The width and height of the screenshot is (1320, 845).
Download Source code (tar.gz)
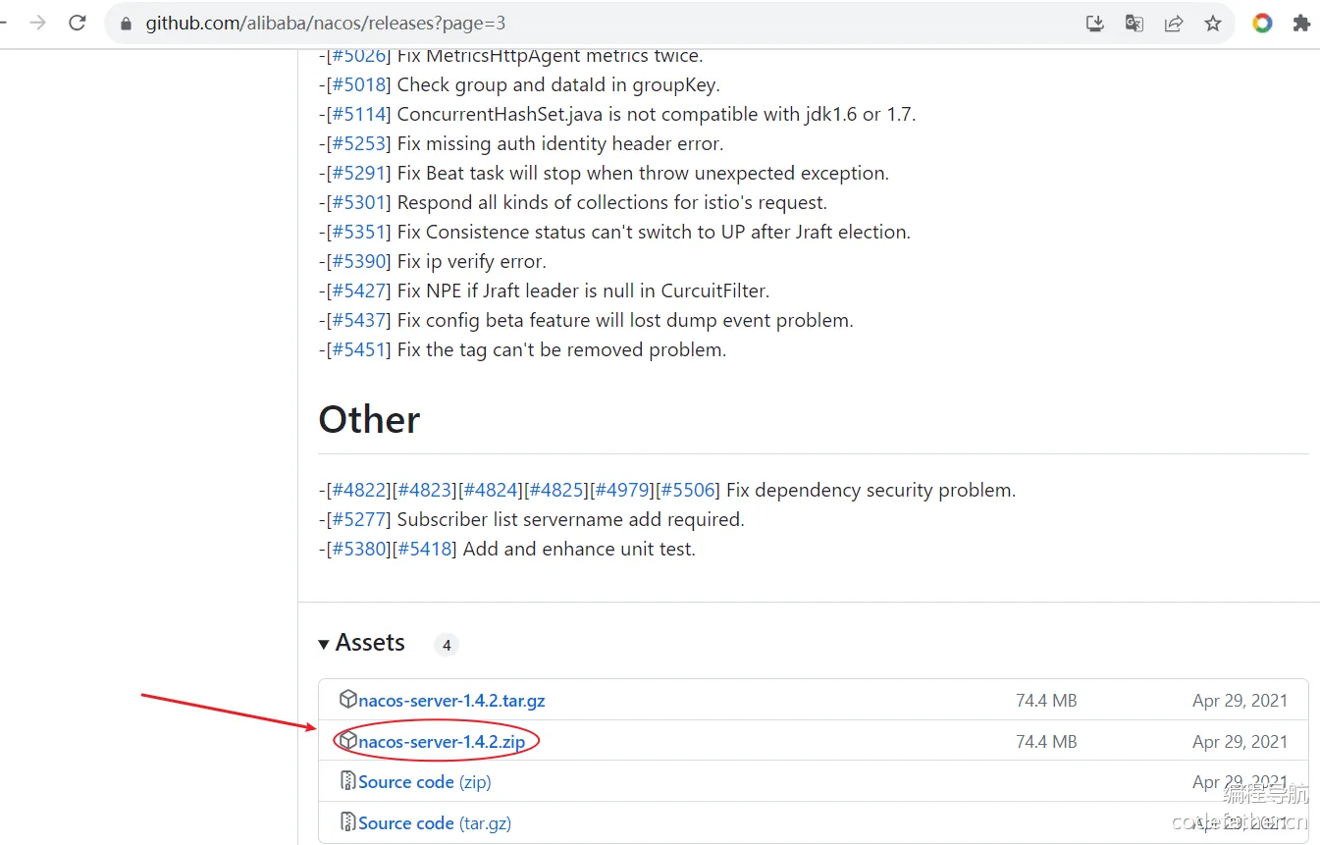[x=435, y=823]
